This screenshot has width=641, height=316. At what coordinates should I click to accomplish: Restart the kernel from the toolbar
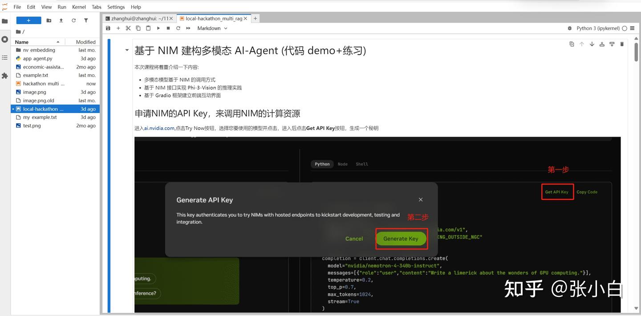[178, 28]
